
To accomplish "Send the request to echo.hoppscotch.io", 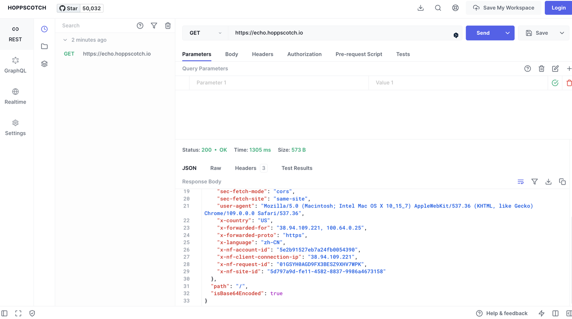I will point(483,33).
